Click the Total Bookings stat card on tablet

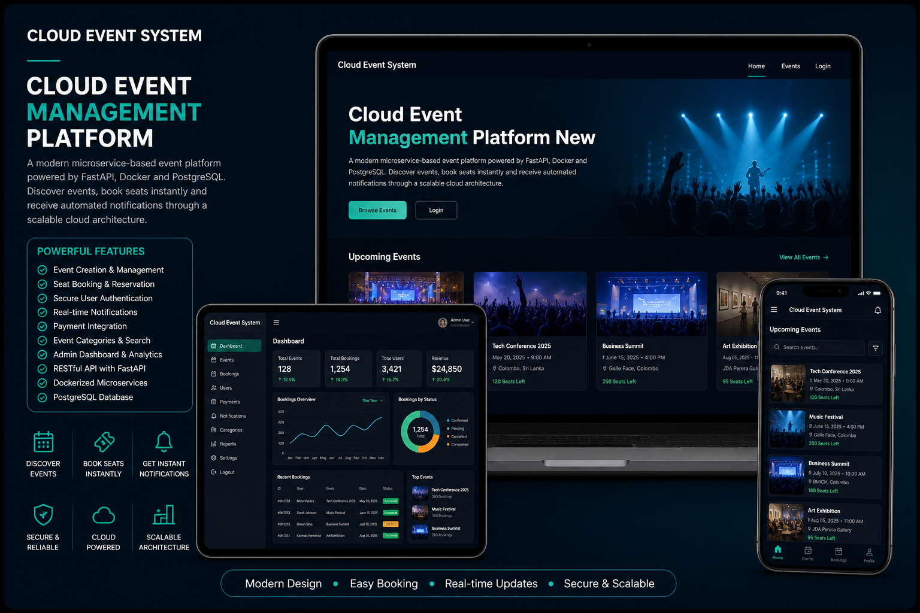point(349,369)
